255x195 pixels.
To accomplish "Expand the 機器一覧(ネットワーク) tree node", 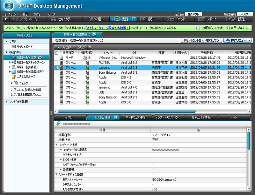I will tap(10, 62).
